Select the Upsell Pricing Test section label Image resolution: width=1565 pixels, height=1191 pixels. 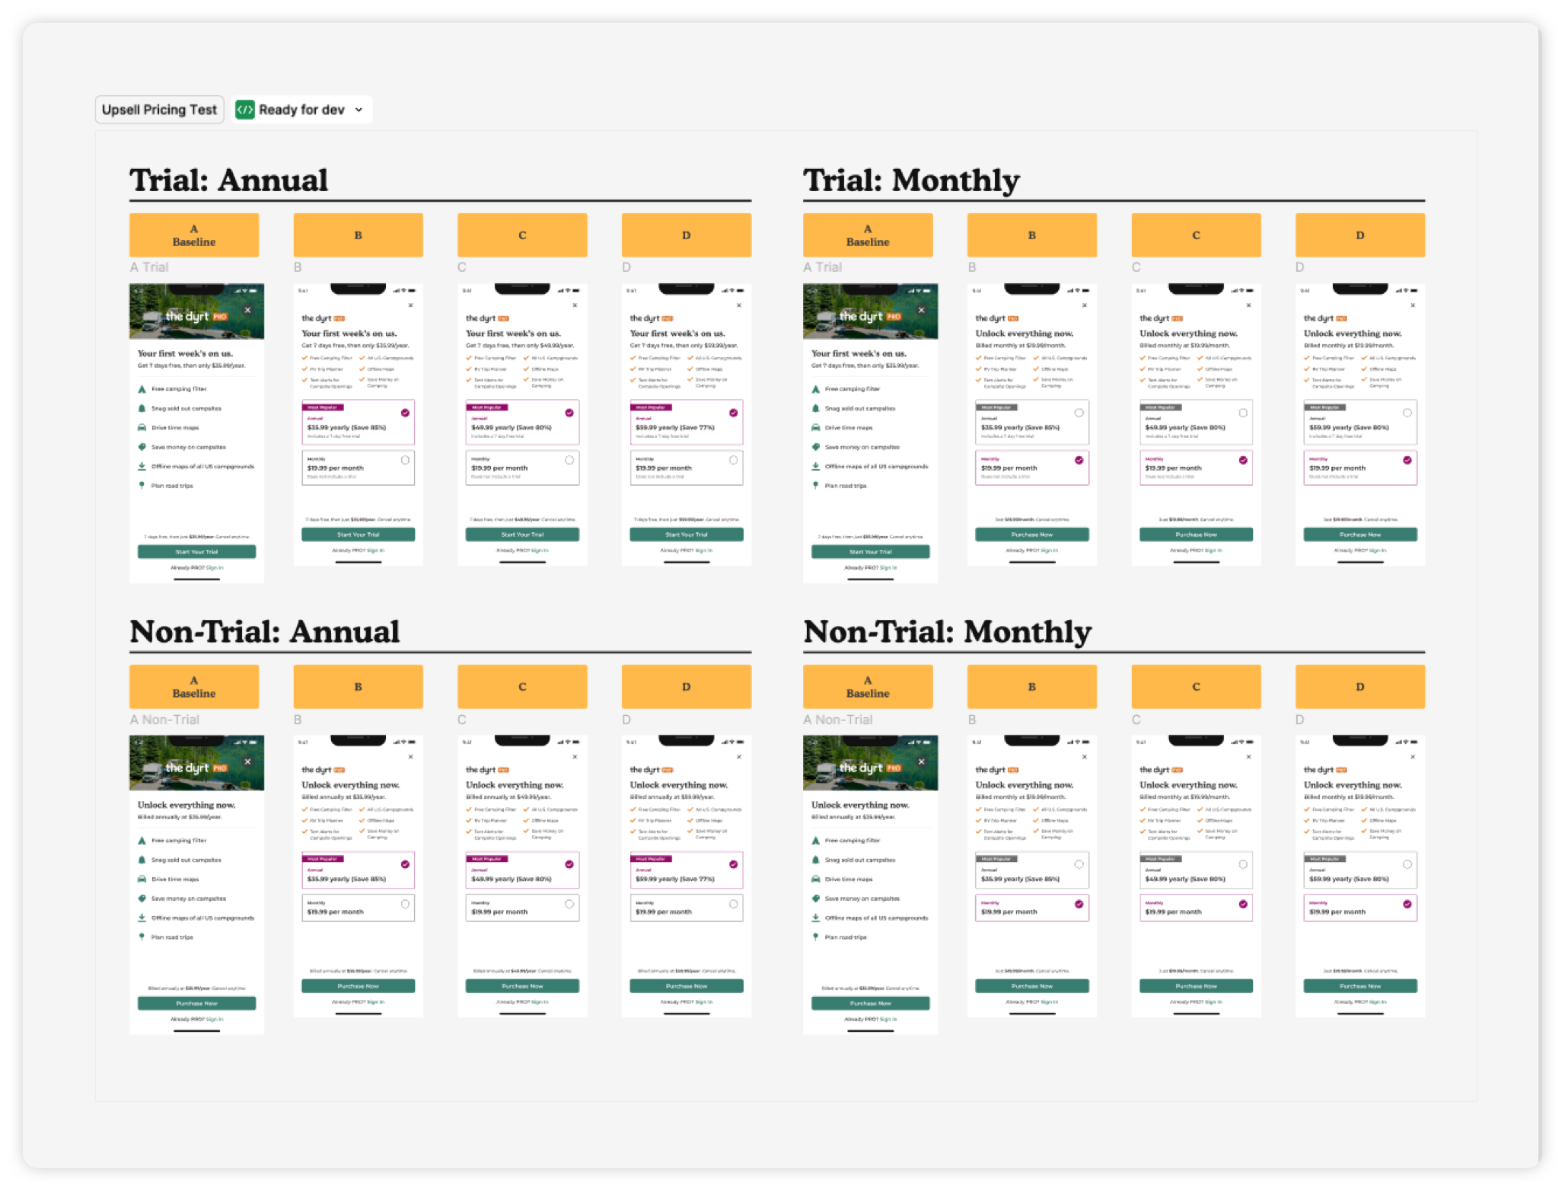point(159,110)
